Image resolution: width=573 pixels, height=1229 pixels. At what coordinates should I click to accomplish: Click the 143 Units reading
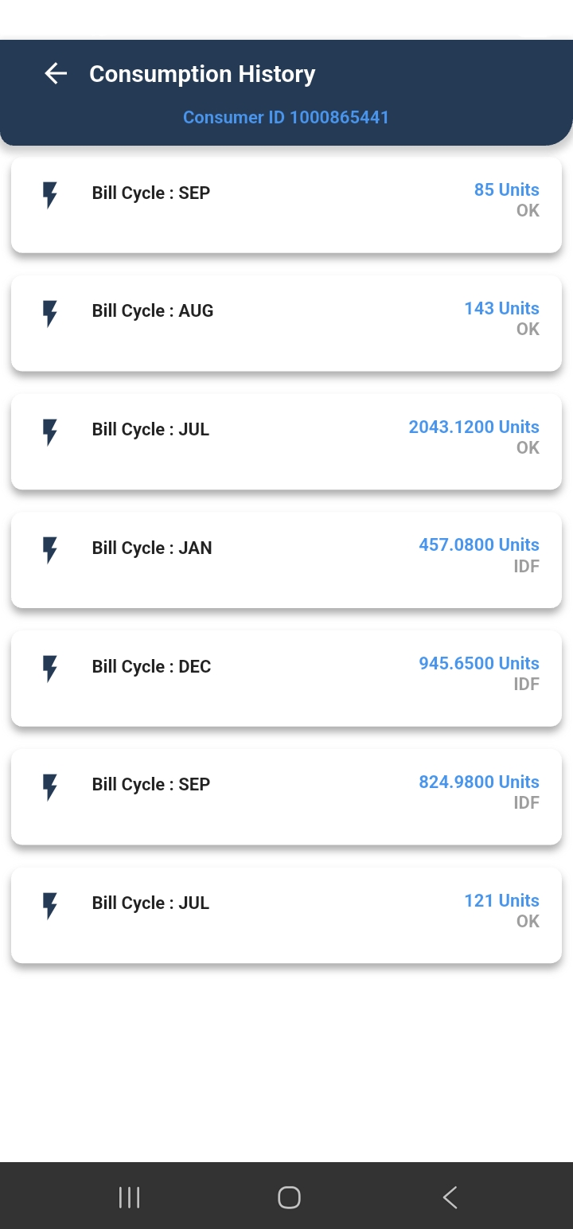pyautogui.click(x=501, y=309)
